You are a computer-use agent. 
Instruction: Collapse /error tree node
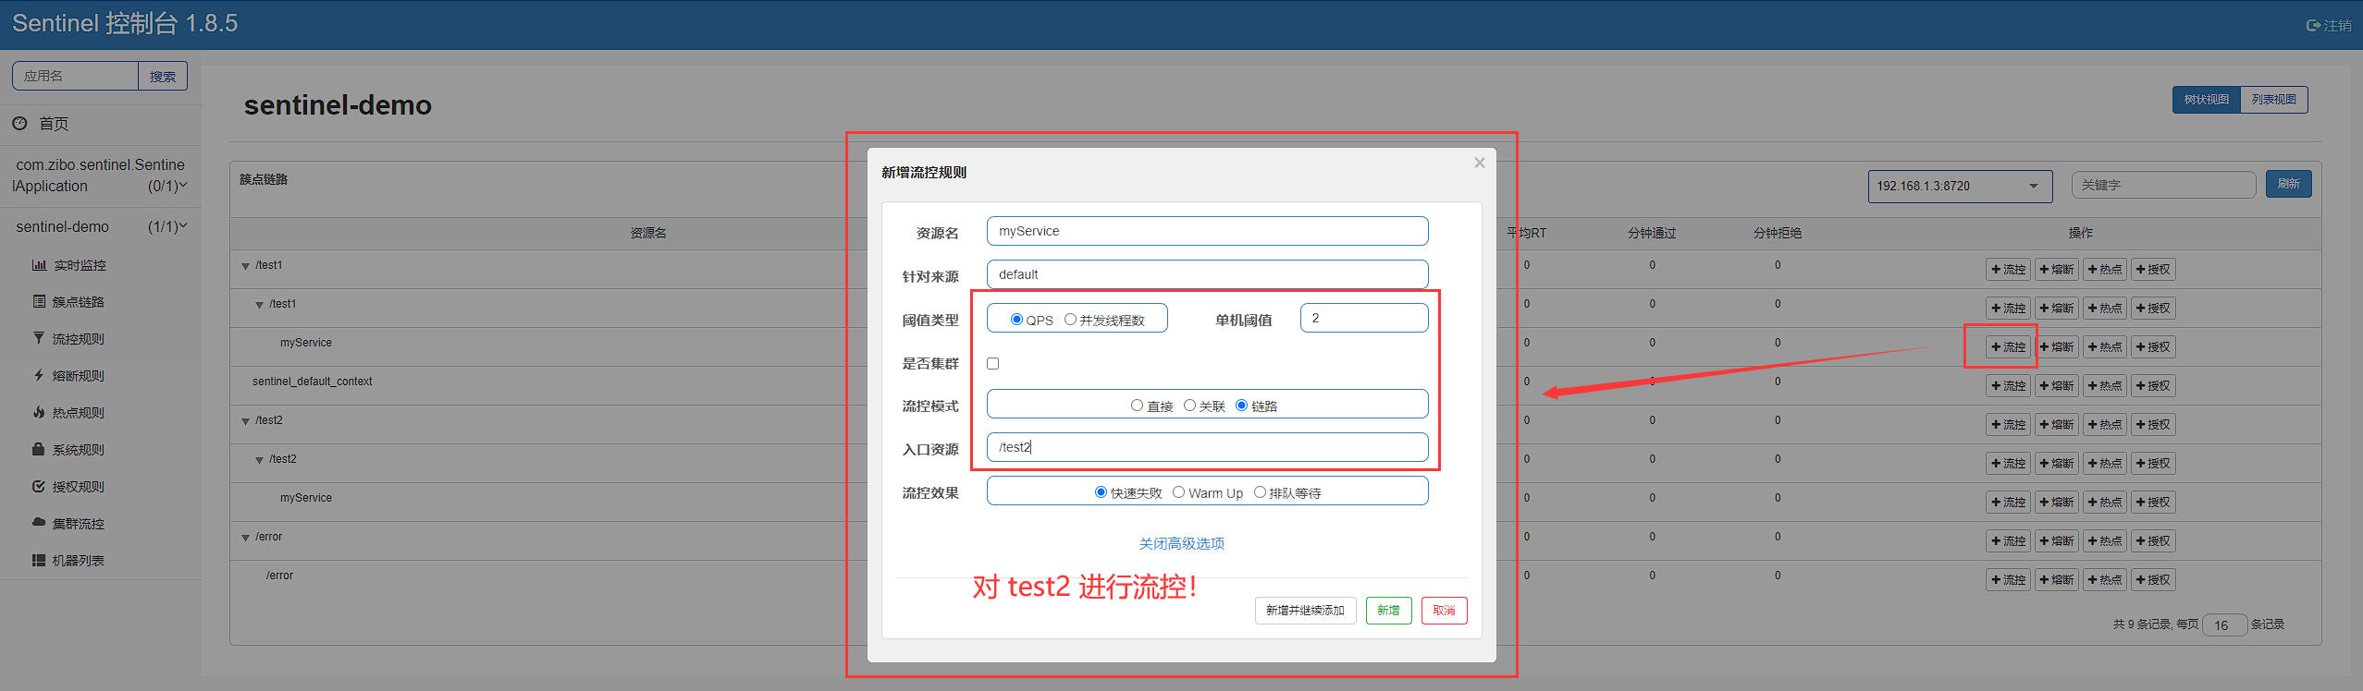[245, 538]
